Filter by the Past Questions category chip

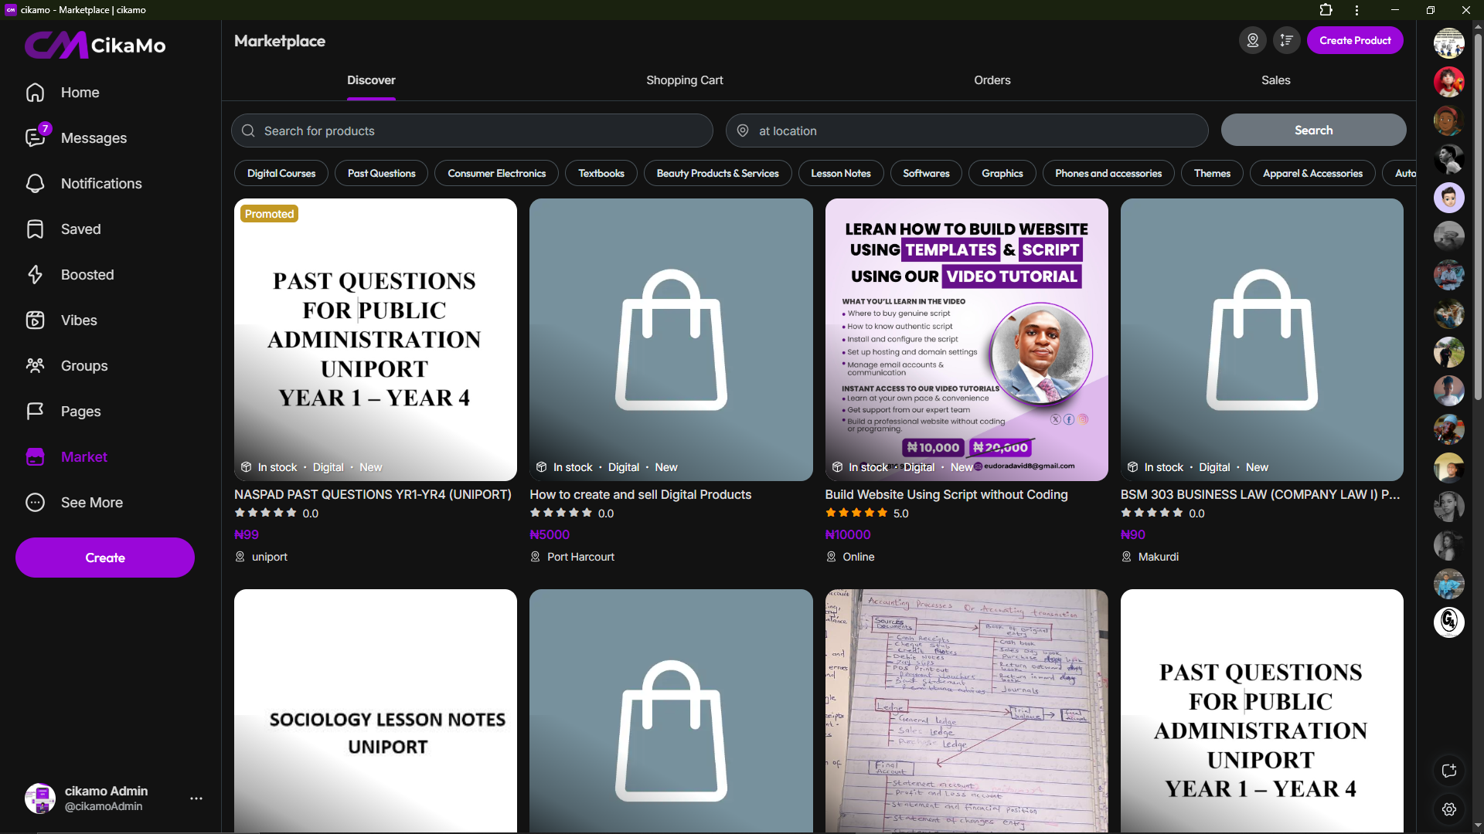pos(381,173)
